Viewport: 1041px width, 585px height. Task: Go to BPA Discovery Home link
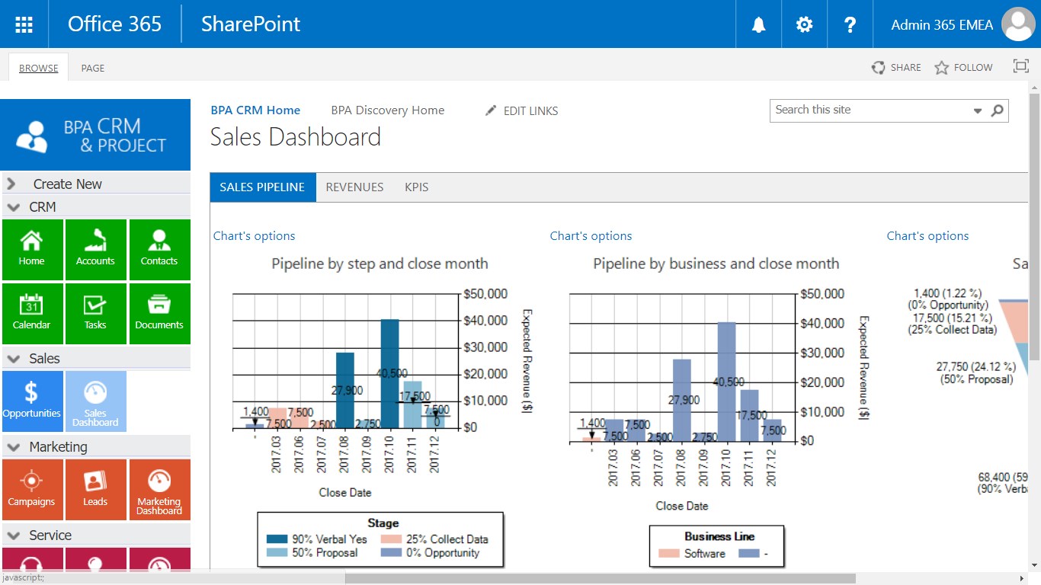point(388,110)
